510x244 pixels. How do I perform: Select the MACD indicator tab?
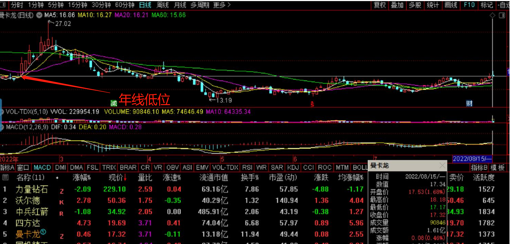(42, 168)
